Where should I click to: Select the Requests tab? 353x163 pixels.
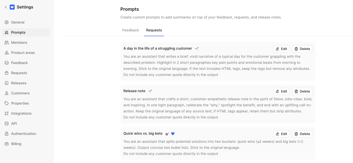pos(154,30)
